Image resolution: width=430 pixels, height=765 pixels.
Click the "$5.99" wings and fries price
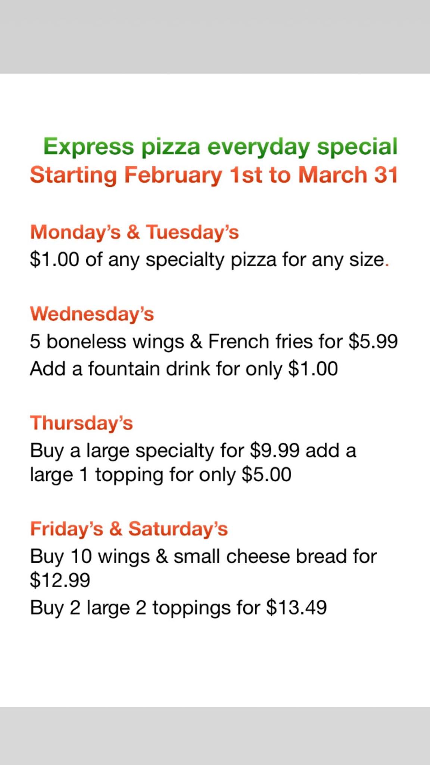coord(373,341)
